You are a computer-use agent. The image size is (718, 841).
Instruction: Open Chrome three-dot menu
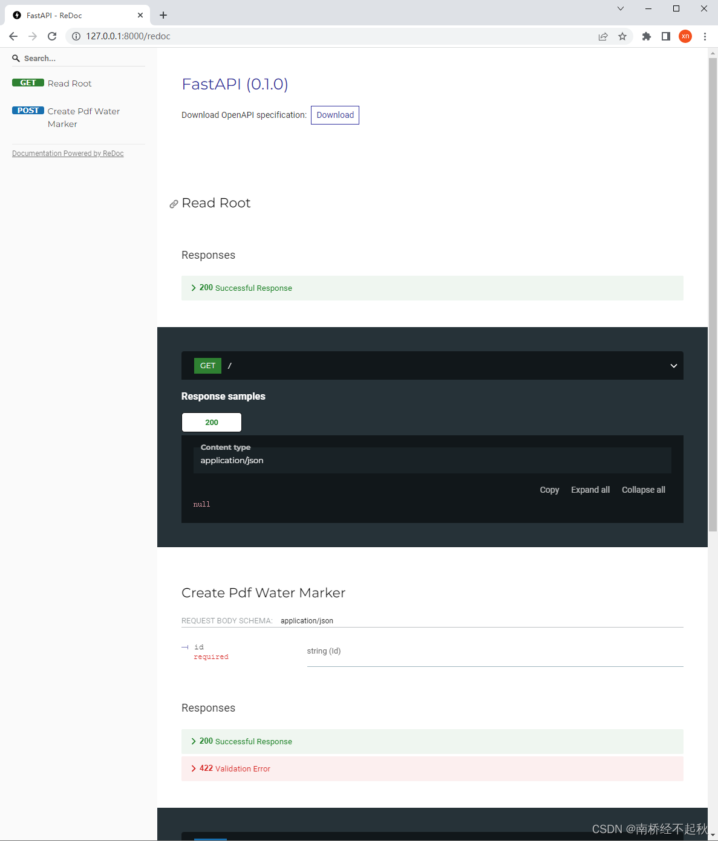705,36
